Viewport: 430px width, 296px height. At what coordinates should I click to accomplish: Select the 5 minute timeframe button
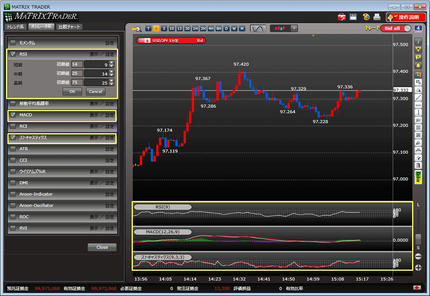click(164, 28)
